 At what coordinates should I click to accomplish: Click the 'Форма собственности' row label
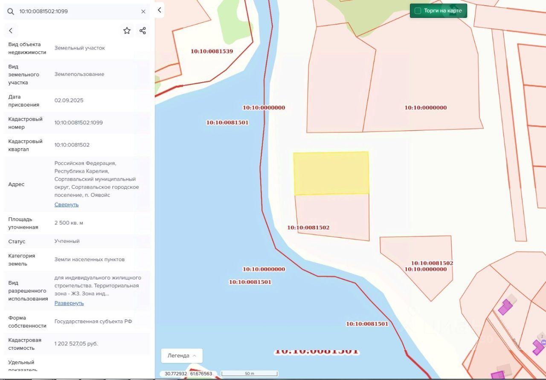[x=27, y=322]
